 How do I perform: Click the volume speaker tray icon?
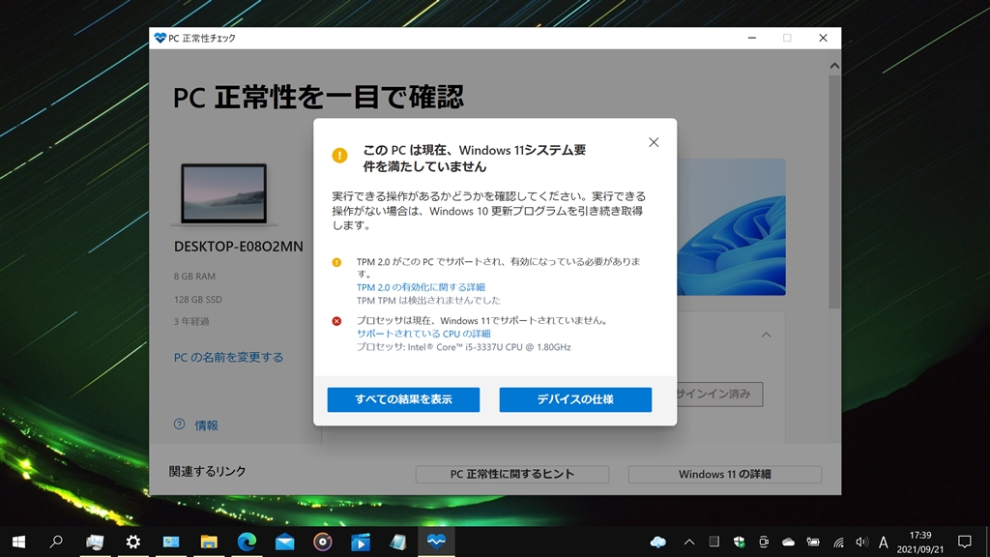point(861,542)
